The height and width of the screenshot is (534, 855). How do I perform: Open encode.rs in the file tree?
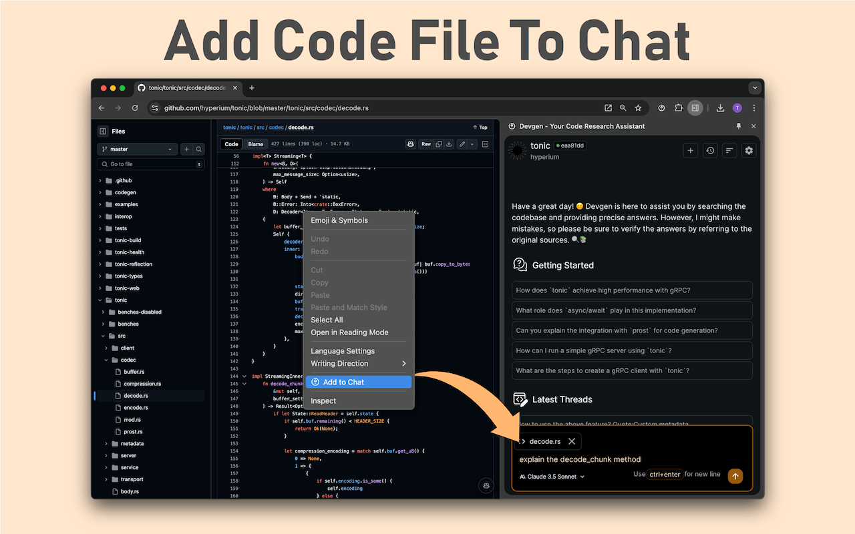pos(136,408)
